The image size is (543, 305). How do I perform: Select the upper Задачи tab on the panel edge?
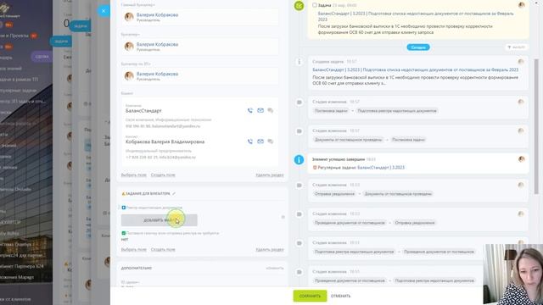click(80, 26)
